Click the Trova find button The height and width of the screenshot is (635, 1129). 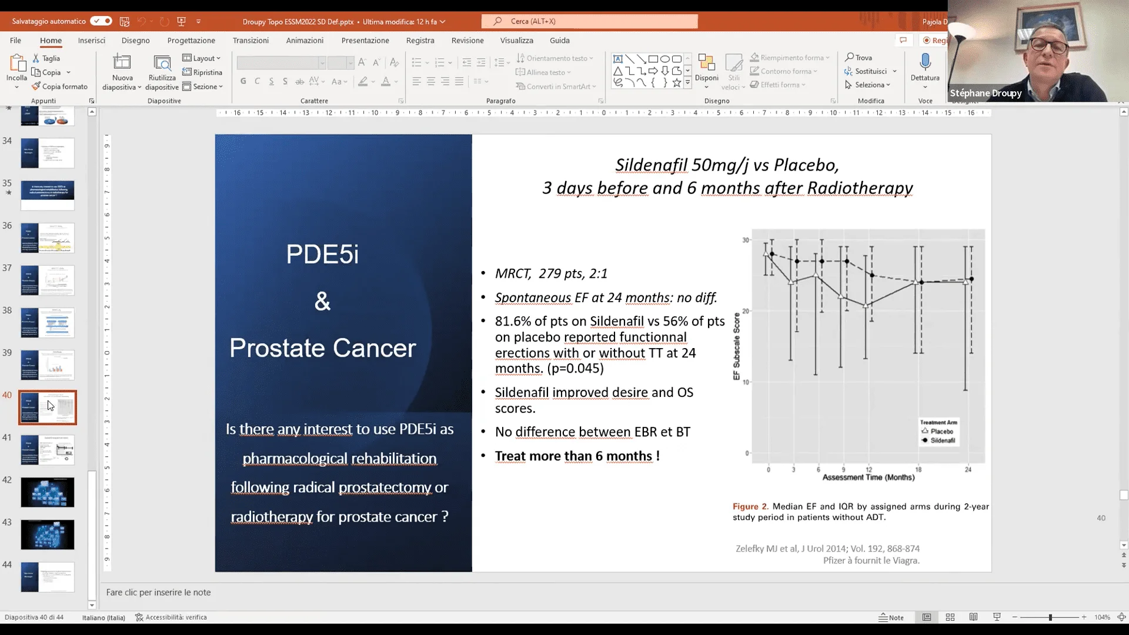859,58
